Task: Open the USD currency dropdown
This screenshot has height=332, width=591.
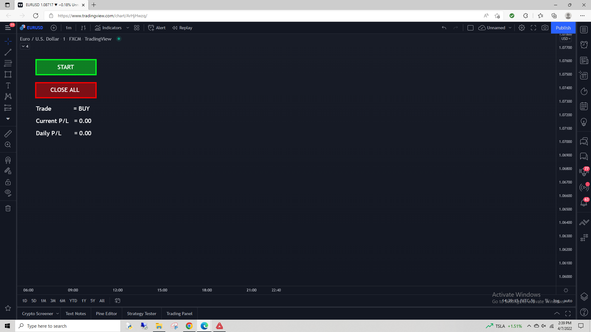Action: tap(566, 39)
